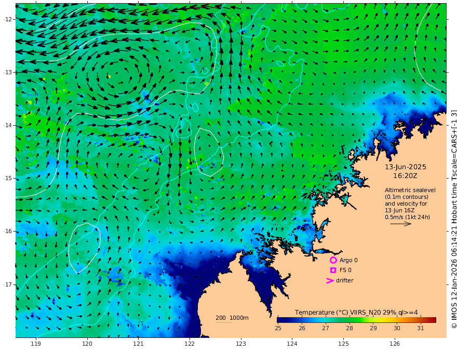Click the magenta Argo circle legend icon
The width and height of the screenshot is (457, 353).
(x=333, y=260)
